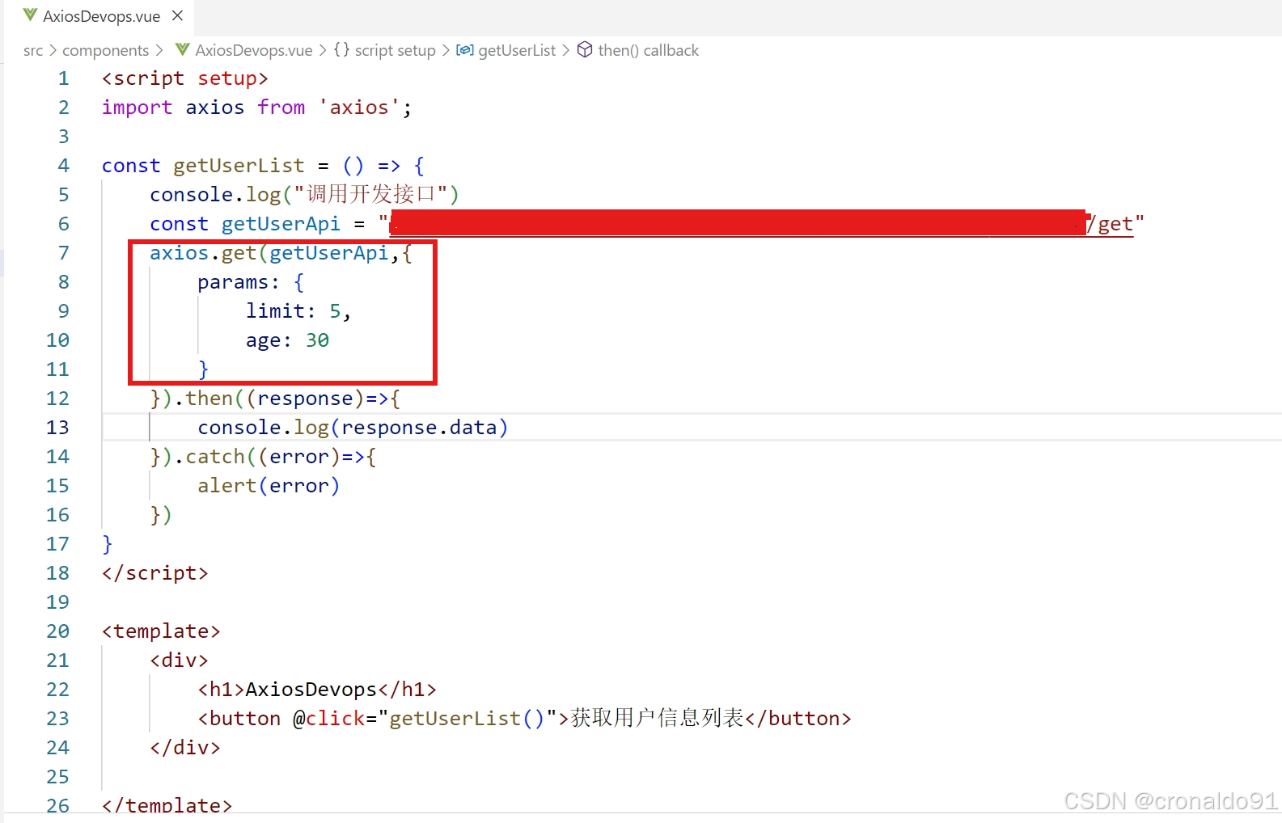1282x823 pixels.
Task: Click 'getUserApi' constant name on line 6
Action: pyautogui.click(x=281, y=224)
